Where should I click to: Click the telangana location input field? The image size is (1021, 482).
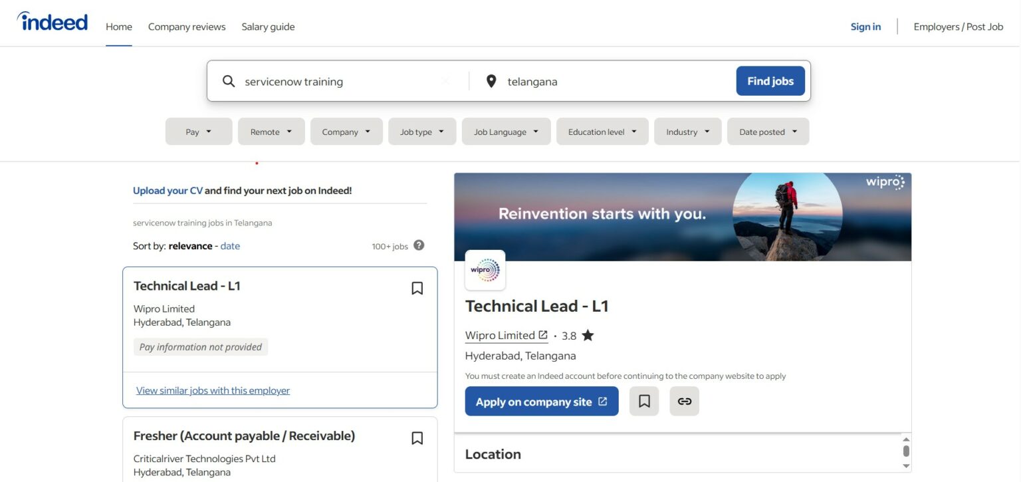tap(612, 81)
